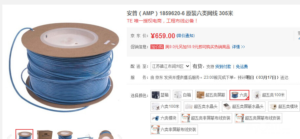Select the 白箱 product option
This screenshot has height=139, width=300.
(183, 95)
